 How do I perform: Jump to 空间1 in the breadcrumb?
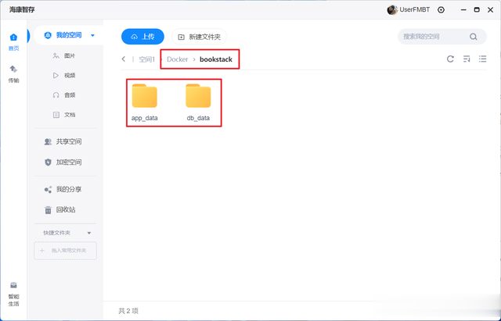coord(147,59)
